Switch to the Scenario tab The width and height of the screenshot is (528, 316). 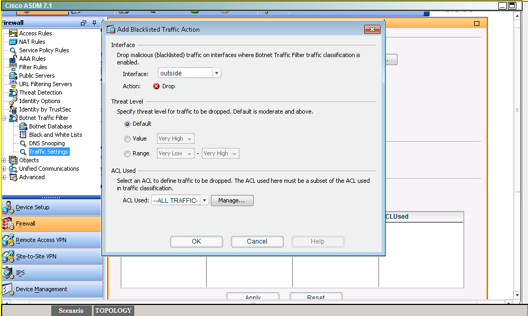(x=71, y=310)
